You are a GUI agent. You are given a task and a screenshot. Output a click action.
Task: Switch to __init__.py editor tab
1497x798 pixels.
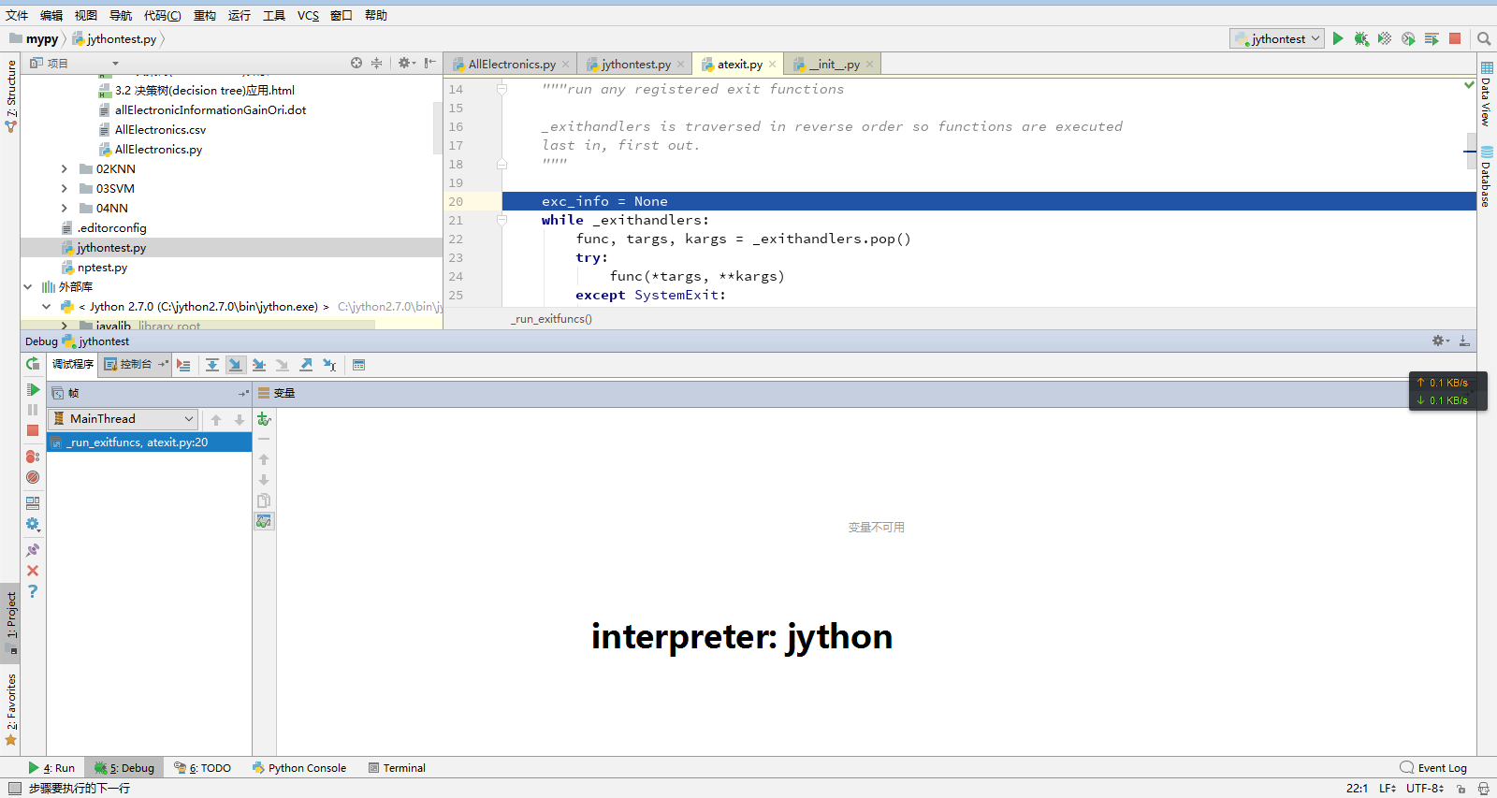tap(834, 65)
